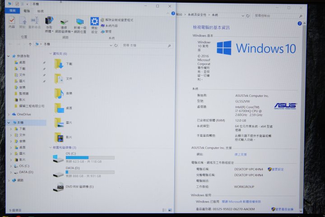Click the 系統 breadcrumb in System window
This screenshot has height=217, width=325.
(x=215, y=15)
